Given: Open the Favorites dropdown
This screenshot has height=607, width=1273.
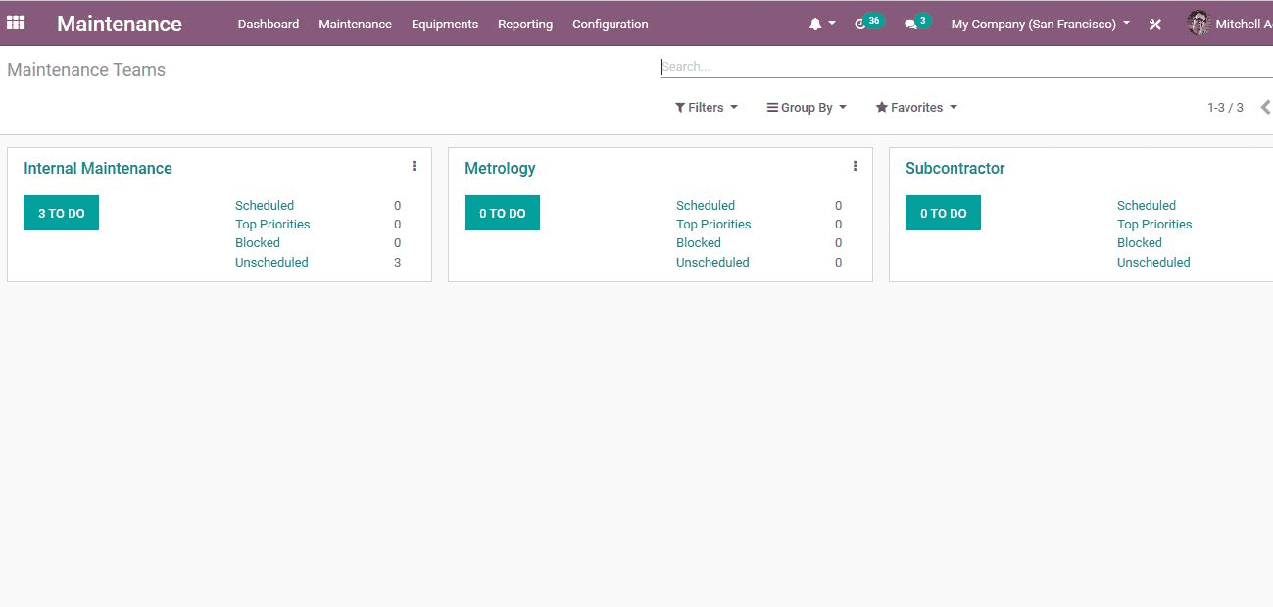Looking at the screenshot, I should [916, 108].
